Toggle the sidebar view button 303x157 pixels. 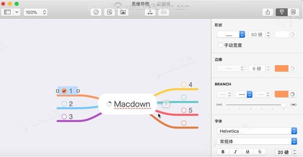7,12
